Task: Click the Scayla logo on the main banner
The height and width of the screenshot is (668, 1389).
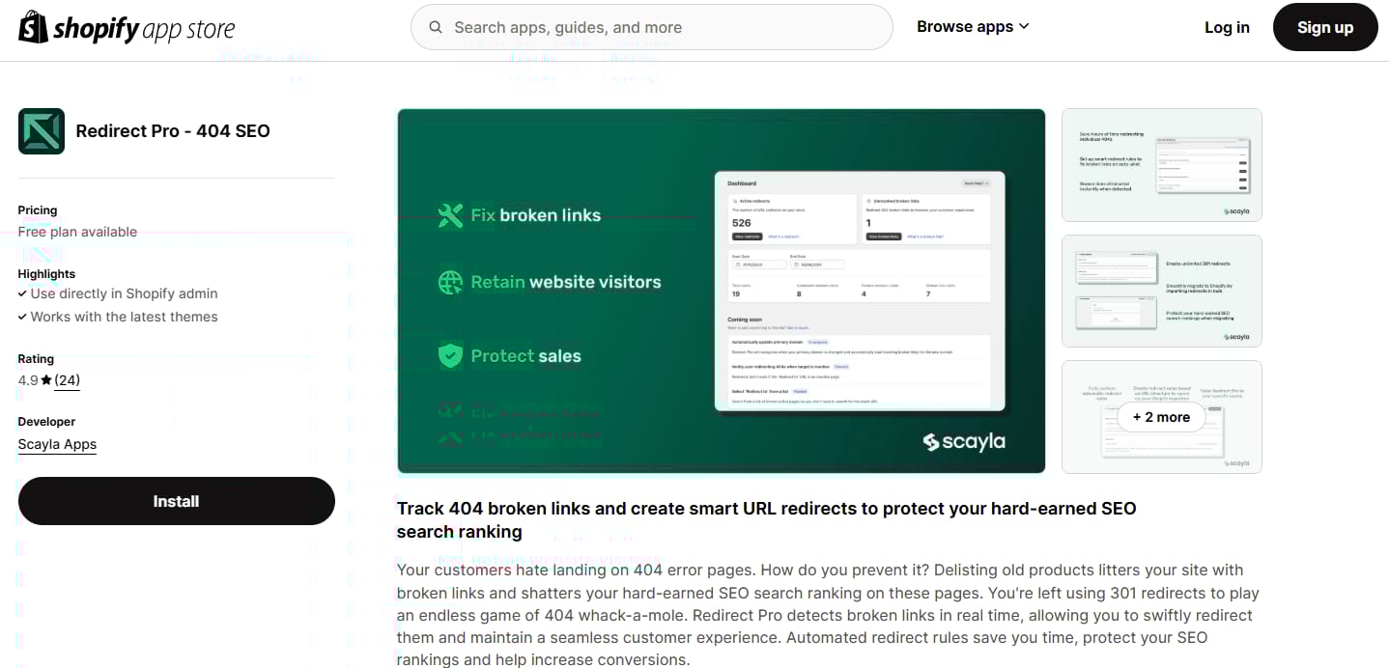Action: pos(963,442)
